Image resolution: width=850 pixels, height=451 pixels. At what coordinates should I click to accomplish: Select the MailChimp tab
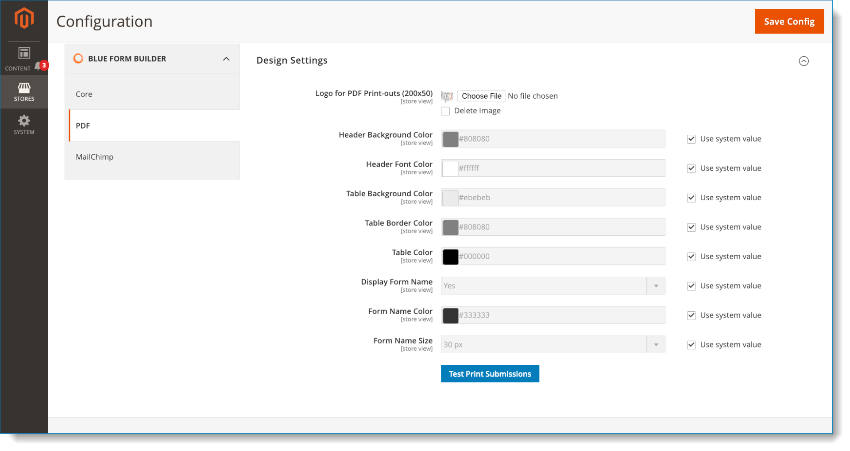(x=152, y=157)
